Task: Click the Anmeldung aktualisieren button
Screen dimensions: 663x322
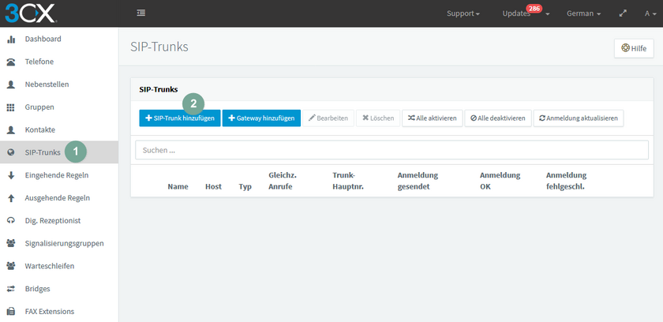Action: 579,118
